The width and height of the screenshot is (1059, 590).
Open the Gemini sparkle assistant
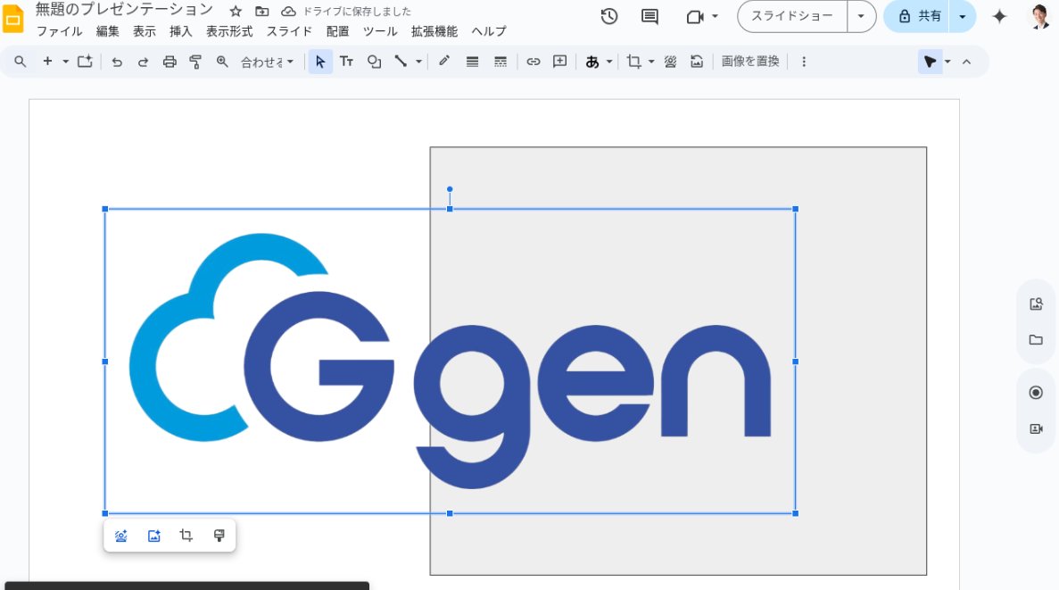(x=999, y=16)
